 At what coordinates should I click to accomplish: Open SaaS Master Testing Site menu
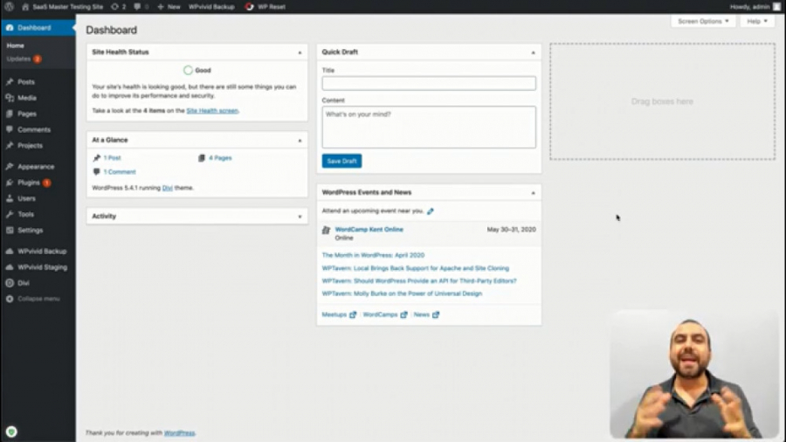pyautogui.click(x=67, y=6)
